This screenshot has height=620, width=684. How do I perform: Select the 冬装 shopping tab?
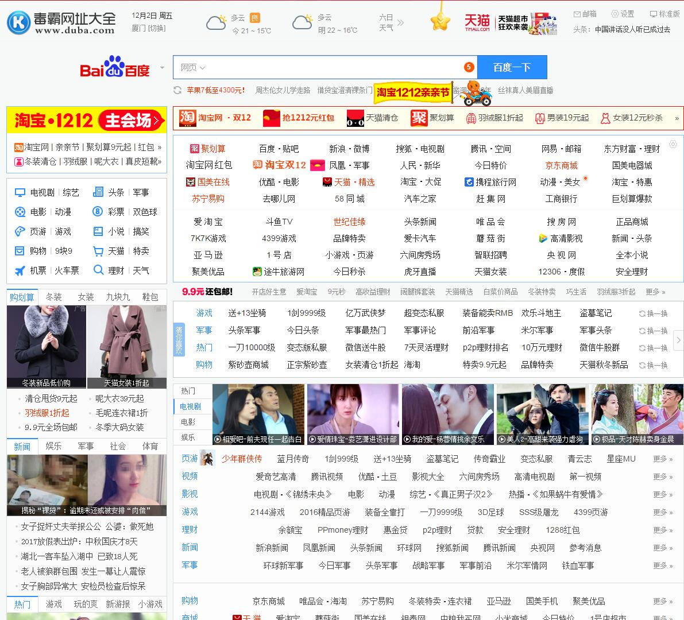coord(53,297)
